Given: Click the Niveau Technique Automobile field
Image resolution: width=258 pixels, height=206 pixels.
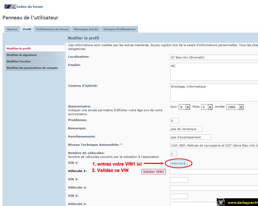Looking at the screenshot, I should (x=214, y=145).
